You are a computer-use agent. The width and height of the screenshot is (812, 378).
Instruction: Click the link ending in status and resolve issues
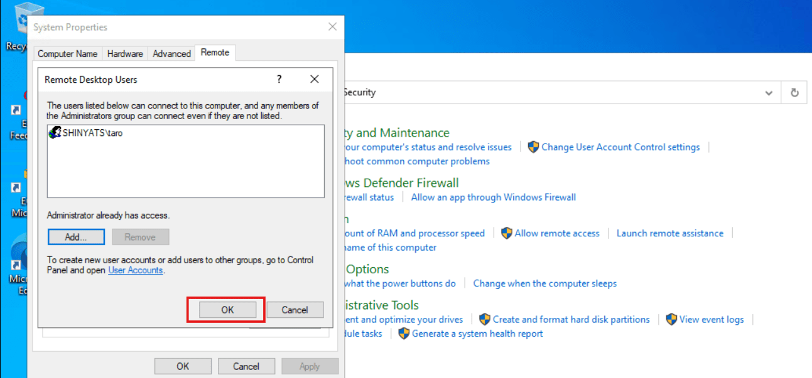pos(428,147)
